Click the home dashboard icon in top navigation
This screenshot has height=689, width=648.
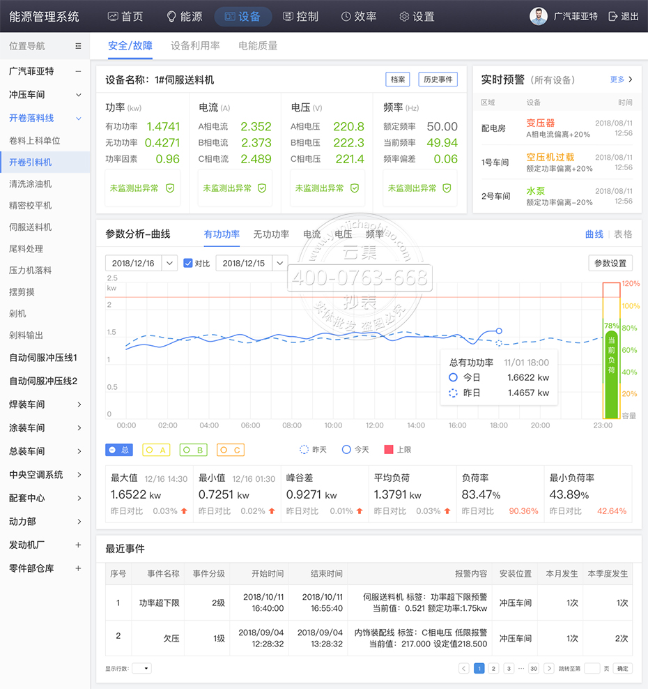coord(113,16)
